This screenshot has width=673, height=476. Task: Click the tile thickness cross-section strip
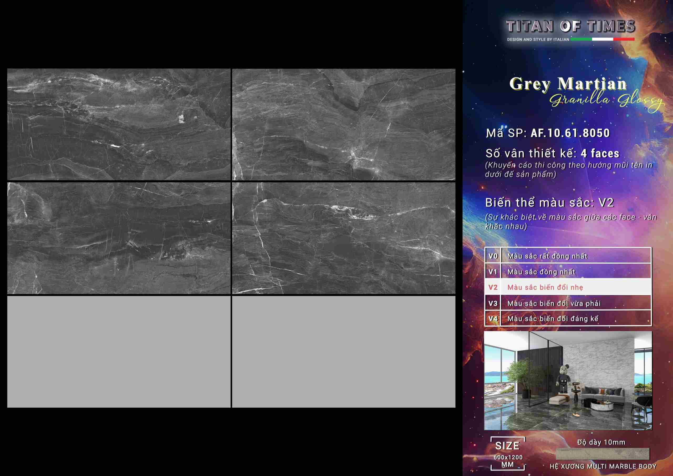tap(603, 454)
